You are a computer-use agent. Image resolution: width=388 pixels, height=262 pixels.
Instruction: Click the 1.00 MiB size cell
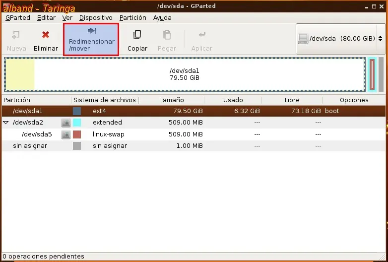point(190,146)
